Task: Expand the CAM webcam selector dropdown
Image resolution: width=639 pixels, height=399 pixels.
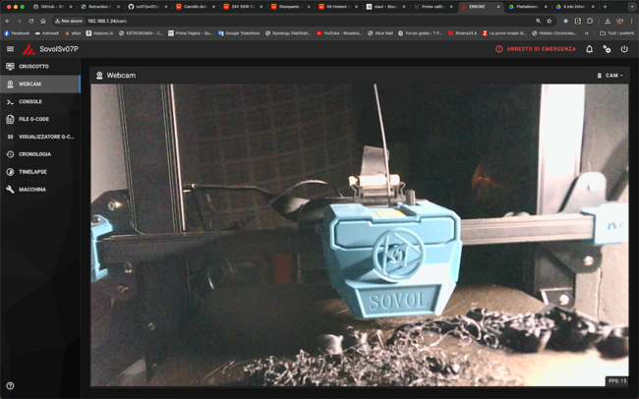Action: [x=610, y=76]
